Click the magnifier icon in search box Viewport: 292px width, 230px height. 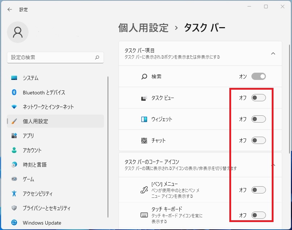coord(97,57)
